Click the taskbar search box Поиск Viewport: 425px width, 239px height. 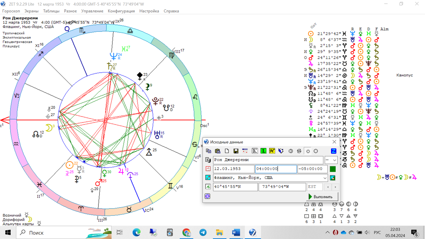pos(64,232)
